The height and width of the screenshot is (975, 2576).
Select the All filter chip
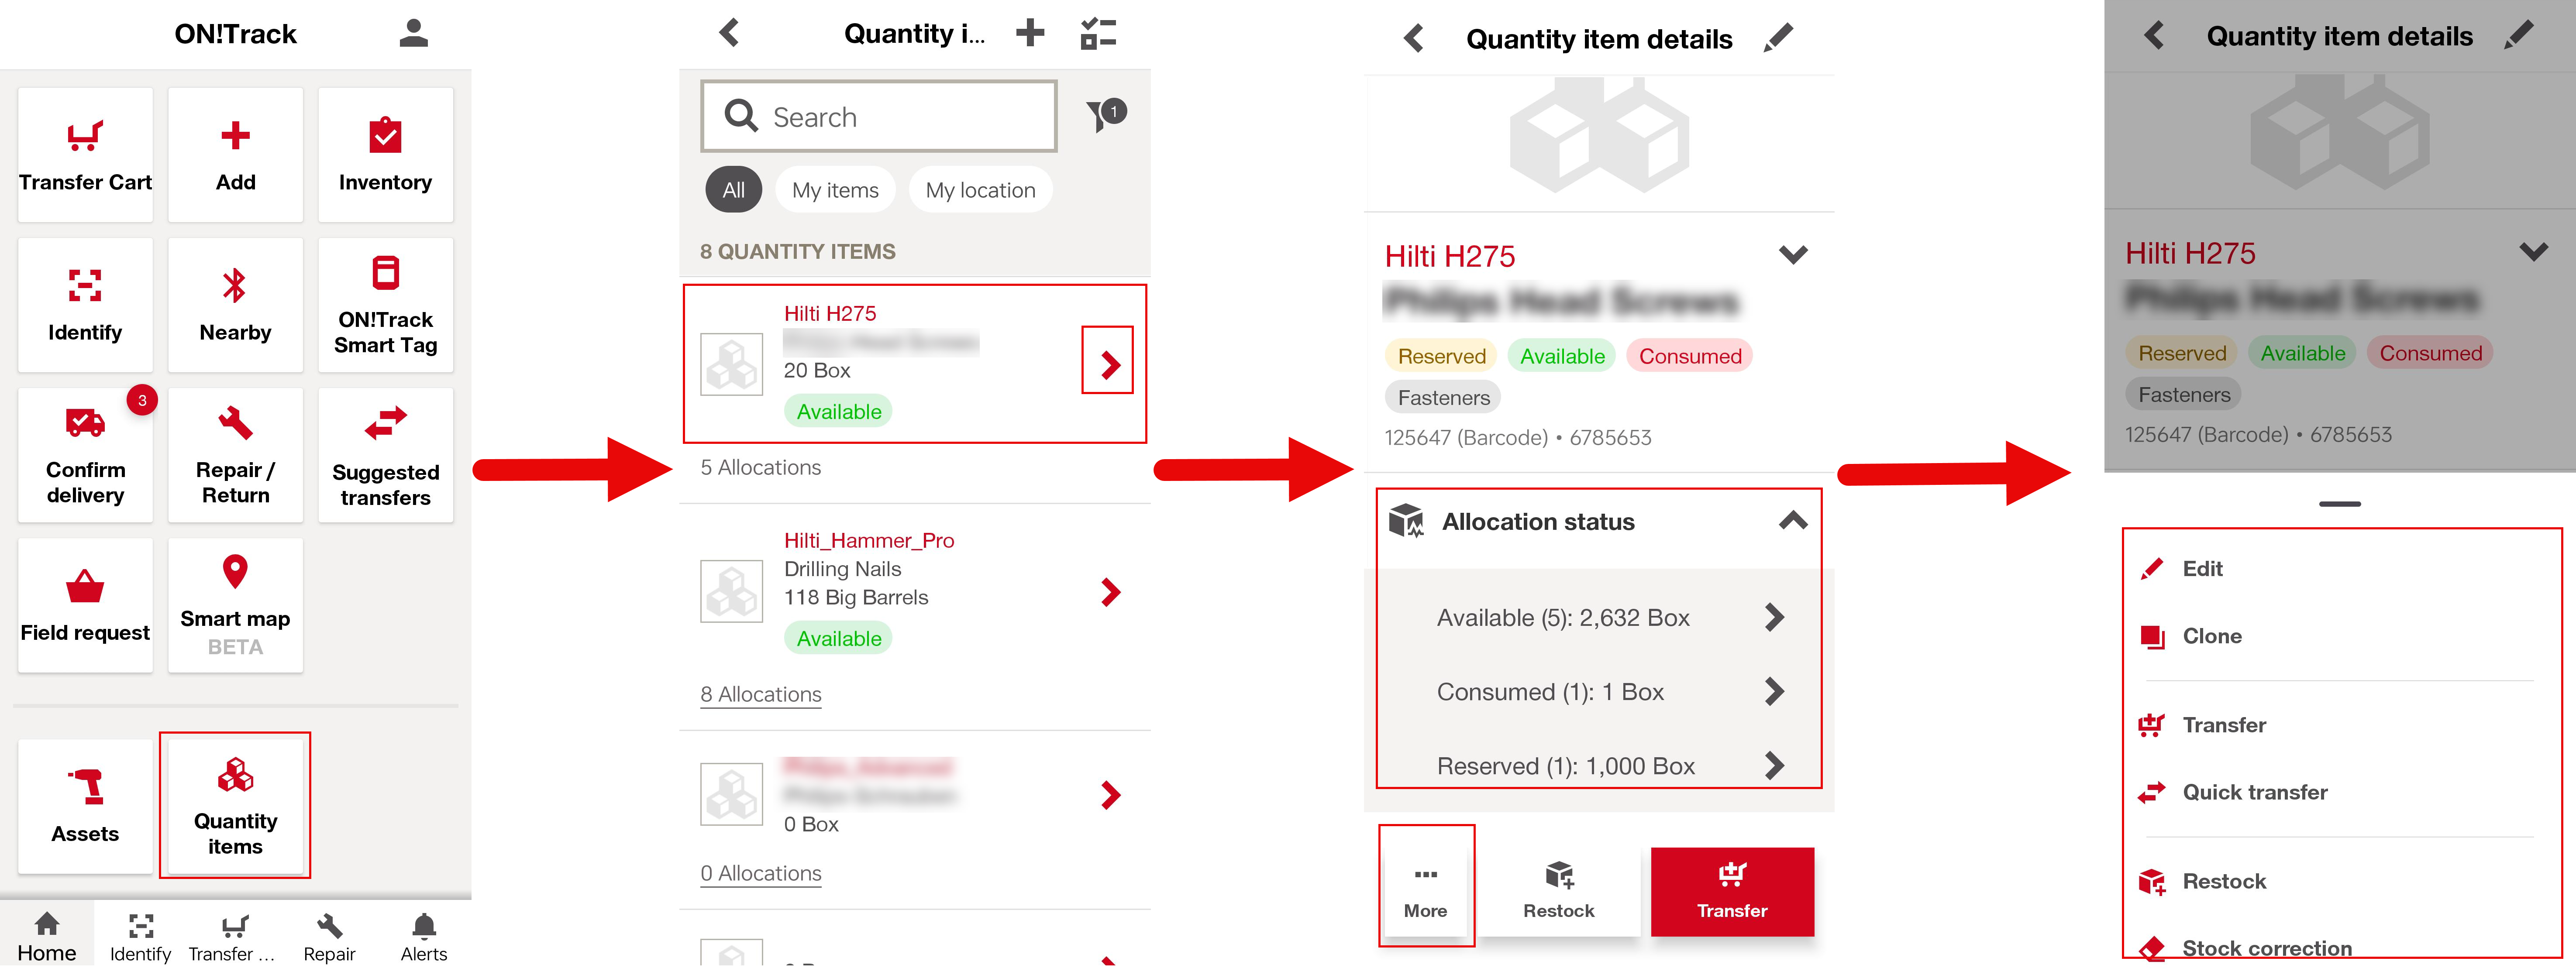[733, 190]
